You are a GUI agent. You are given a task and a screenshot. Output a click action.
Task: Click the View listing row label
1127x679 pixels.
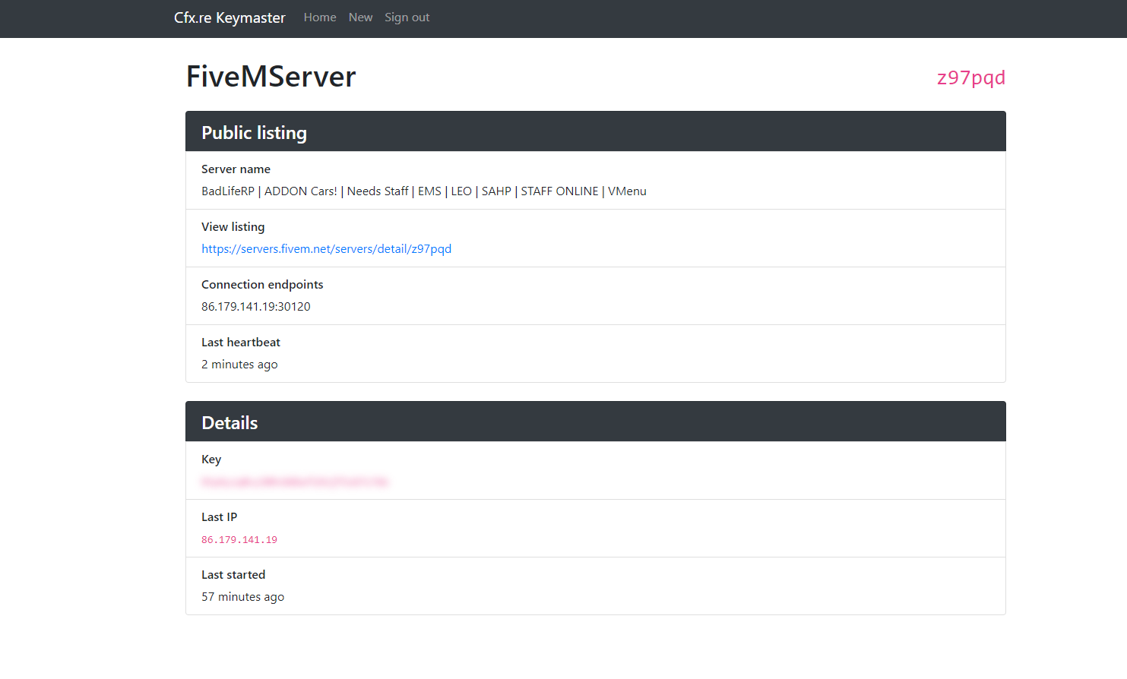tap(233, 226)
